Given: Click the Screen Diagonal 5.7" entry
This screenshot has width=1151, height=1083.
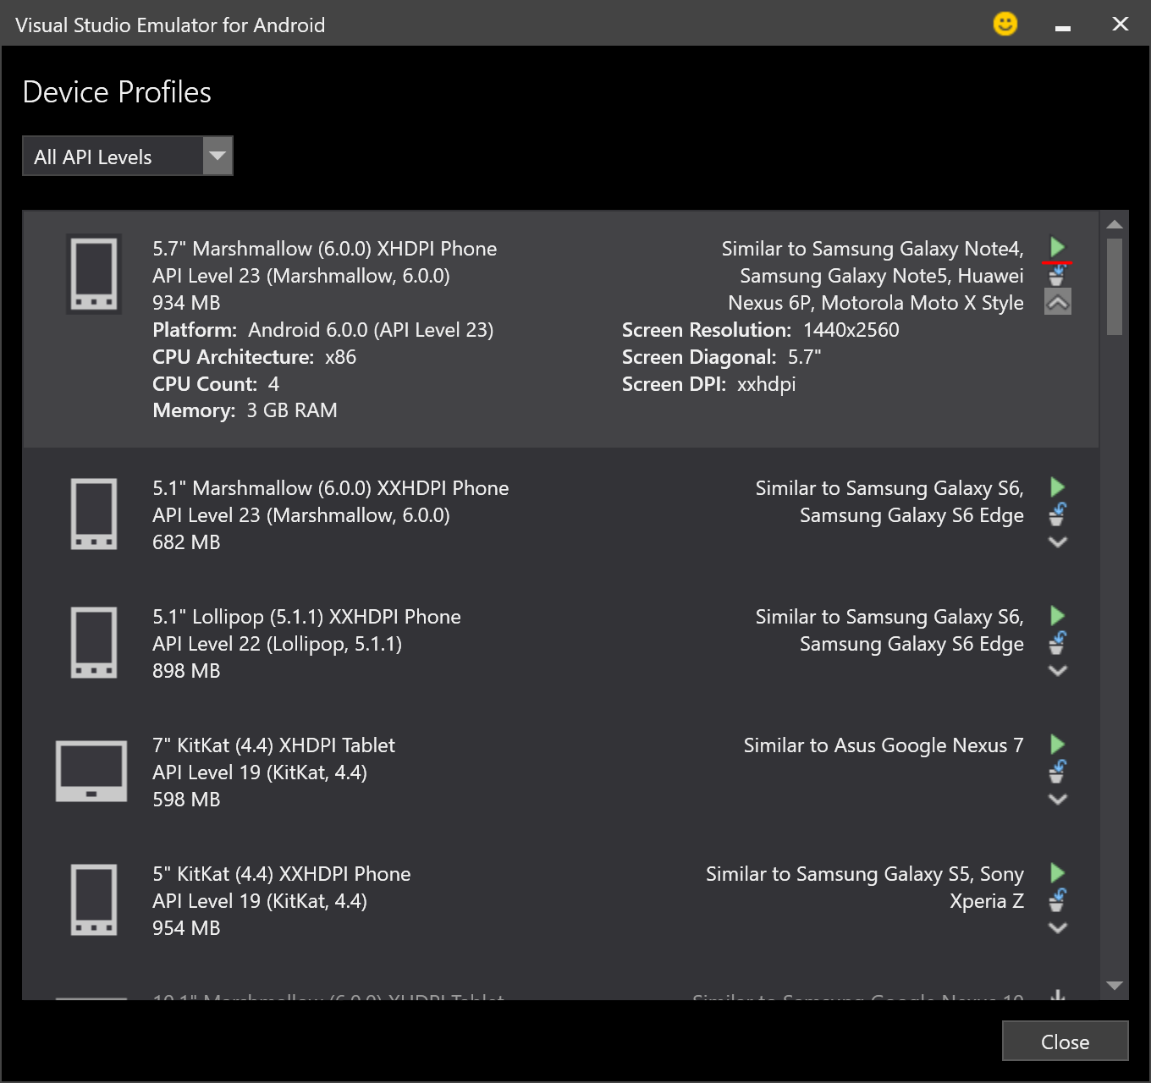Looking at the screenshot, I should click(x=722, y=357).
